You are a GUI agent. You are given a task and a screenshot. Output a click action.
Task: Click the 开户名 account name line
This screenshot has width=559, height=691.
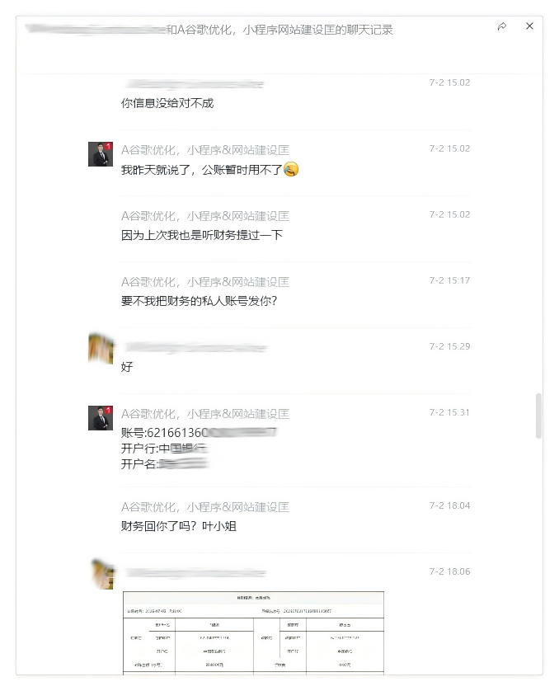click(x=164, y=464)
